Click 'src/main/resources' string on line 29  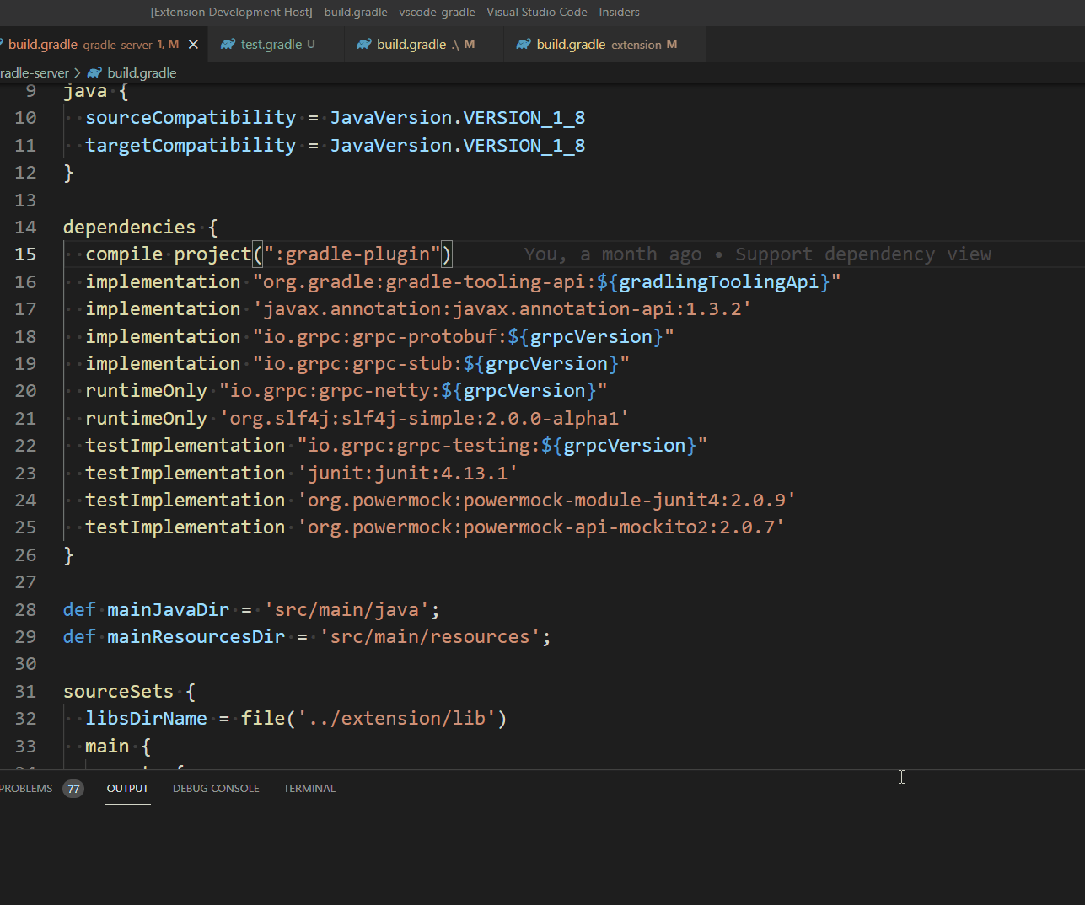click(x=430, y=636)
